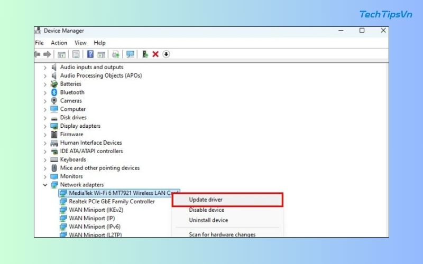The width and height of the screenshot is (423, 264).
Task: Click the Disk drives category icon
Action: tap(54, 118)
